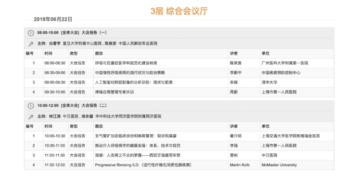
Task: Click the session time 10:00-12:00
Action: (48, 105)
